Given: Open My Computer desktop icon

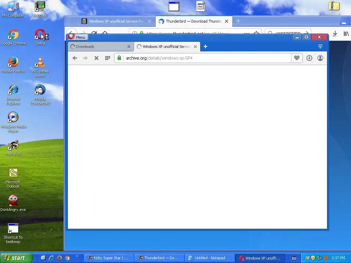Looking at the screenshot, I should coord(13,9).
